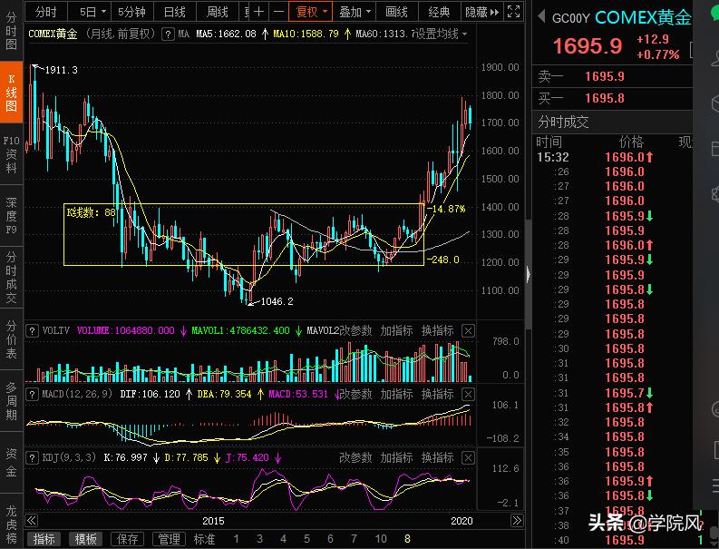This screenshot has width=719, height=549.
Task: Select indicator count 3
Action: [x=259, y=539]
